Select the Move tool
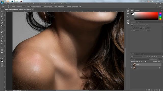Image resolution: width=163 pixels, height=91 pixels. point(2,12)
